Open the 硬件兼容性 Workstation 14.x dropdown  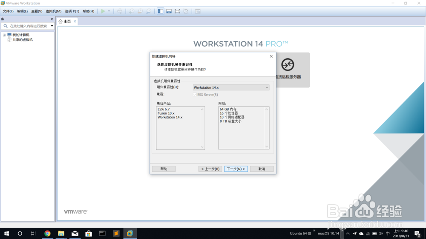231,87
